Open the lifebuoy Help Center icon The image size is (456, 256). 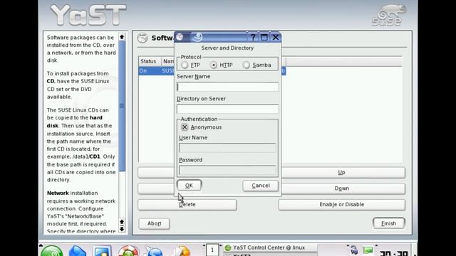[x=128, y=251]
